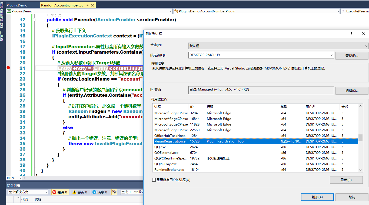Toggle the 错误 0 errors filter
The image size is (369, 205).
click(x=60, y=192)
